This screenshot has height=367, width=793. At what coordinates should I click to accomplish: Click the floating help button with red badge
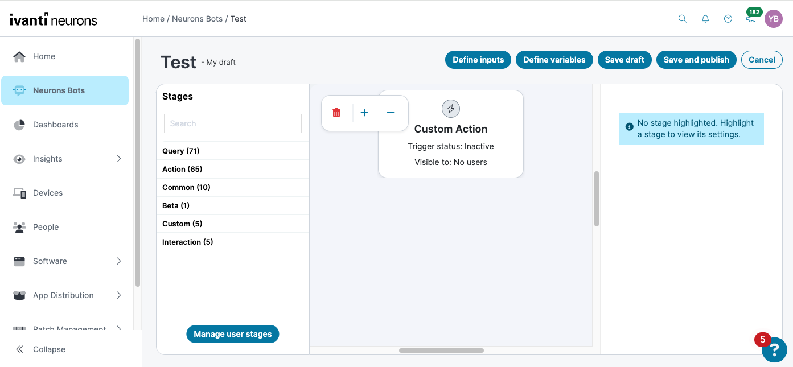774,350
